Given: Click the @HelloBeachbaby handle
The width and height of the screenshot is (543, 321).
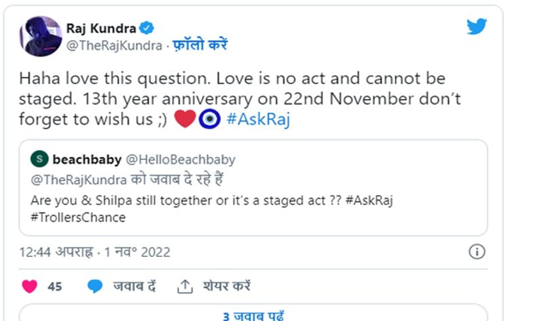Looking at the screenshot, I should point(180,159).
